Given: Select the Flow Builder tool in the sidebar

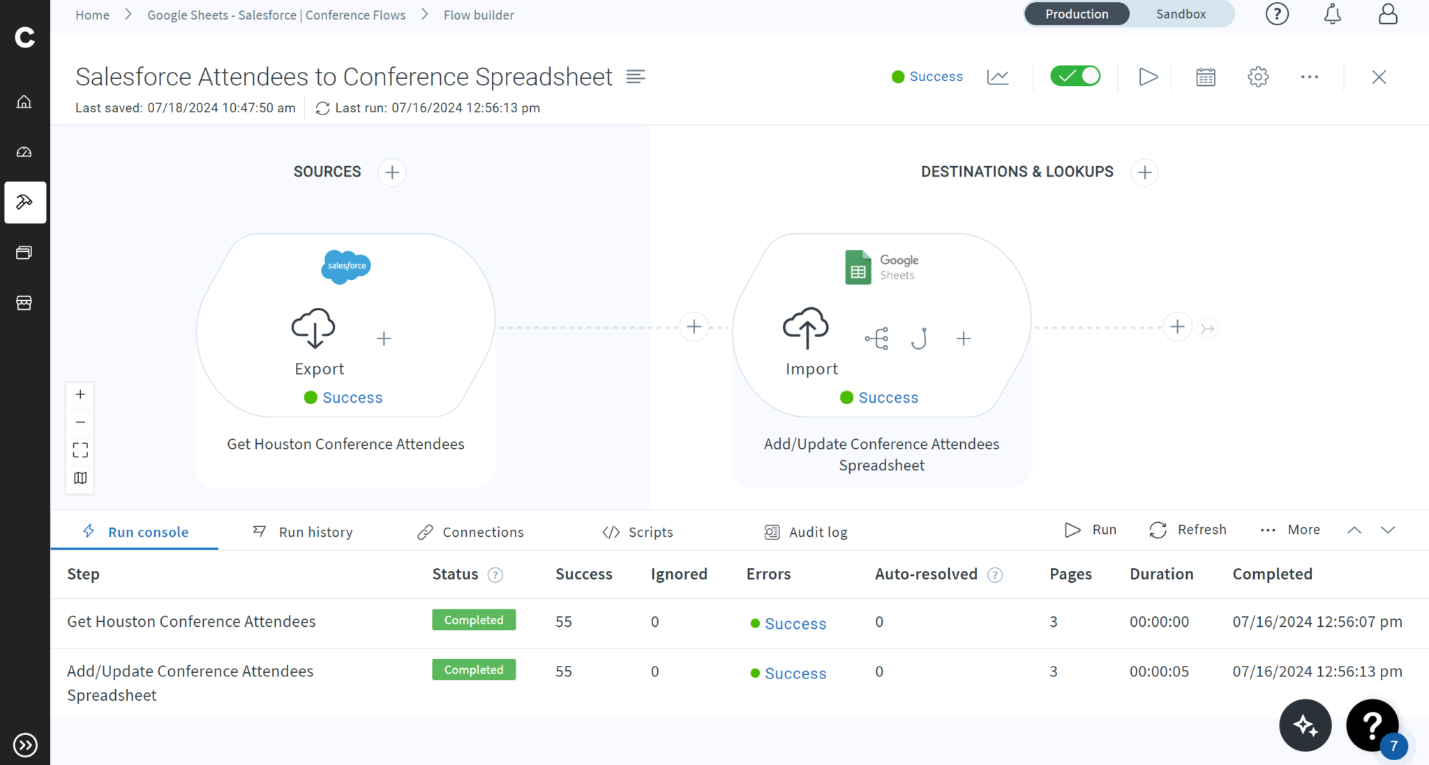Looking at the screenshot, I should 25,202.
